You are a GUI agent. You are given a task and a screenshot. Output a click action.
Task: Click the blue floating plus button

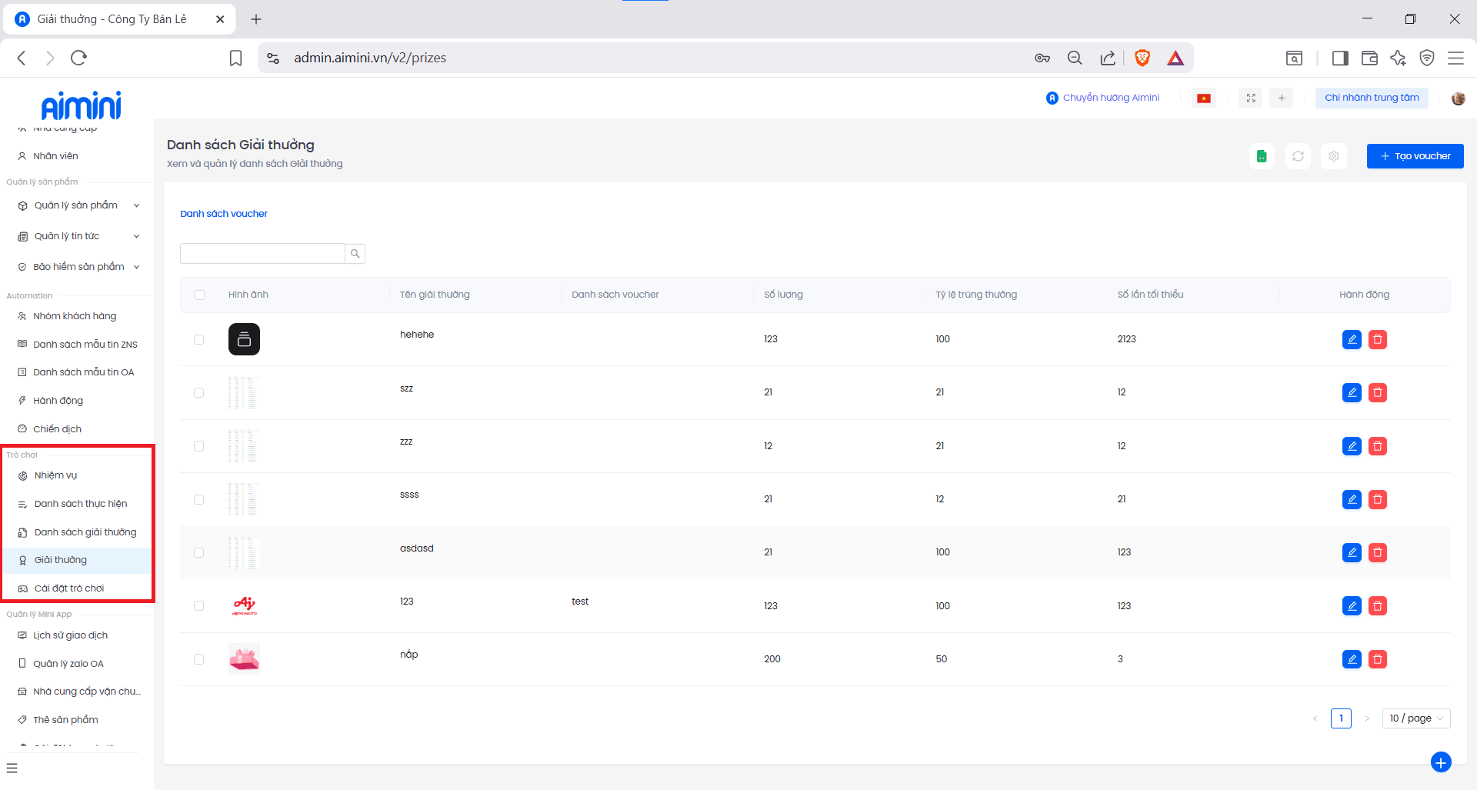[x=1441, y=762]
